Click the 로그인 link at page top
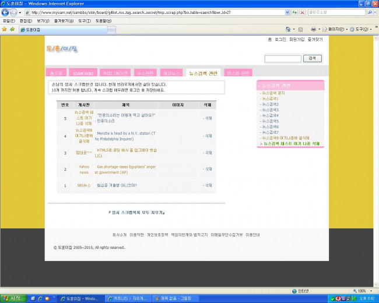This screenshot has height=303, width=379. 280,40
